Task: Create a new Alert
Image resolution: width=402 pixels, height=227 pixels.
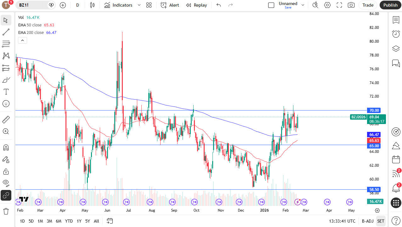Action: [170, 5]
